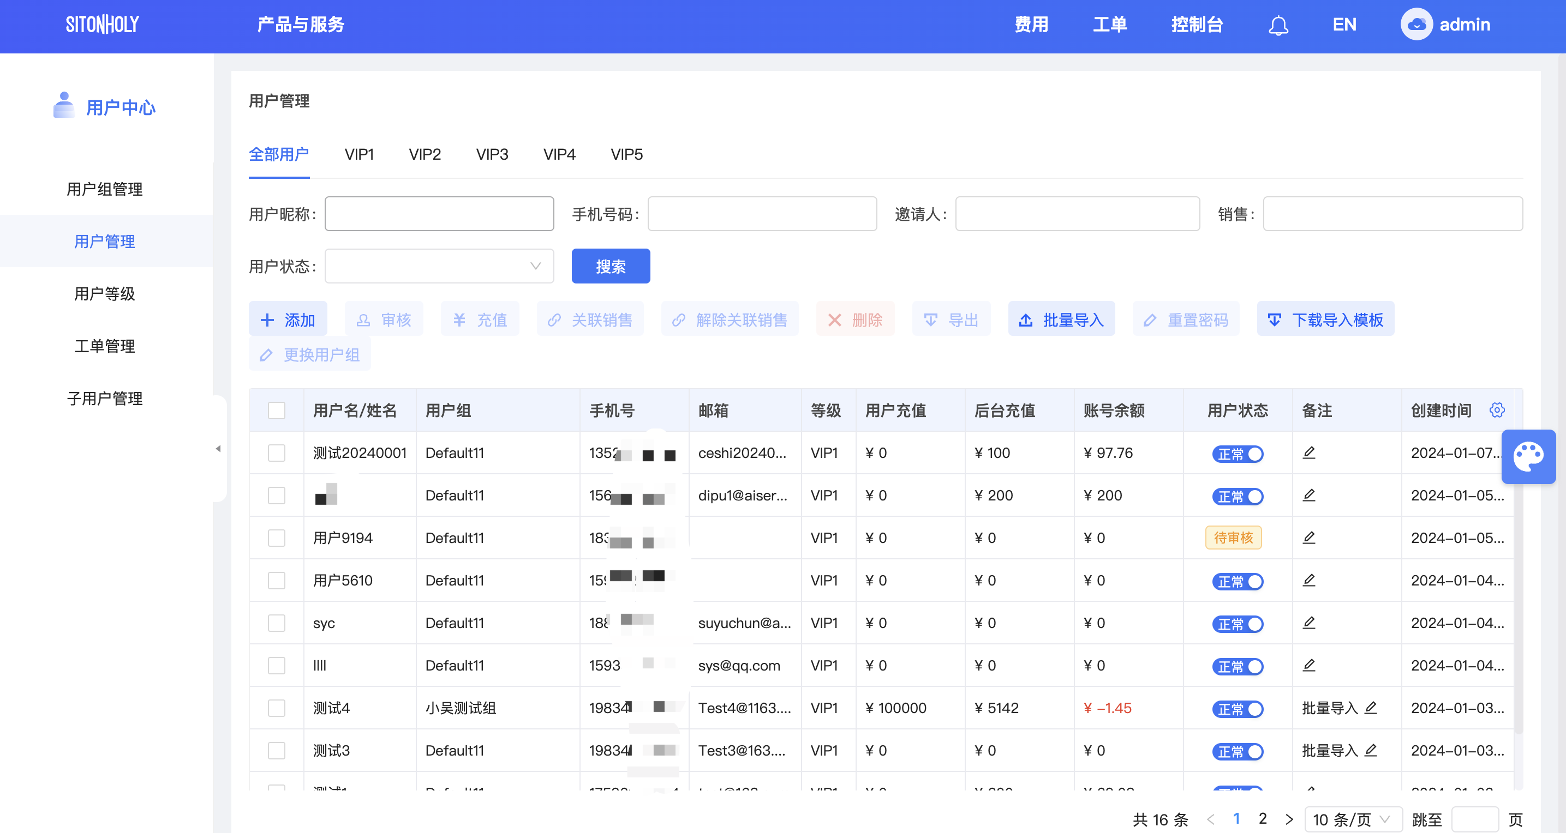
Task: Check the row for 用户5610
Action: click(x=277, y=580)
